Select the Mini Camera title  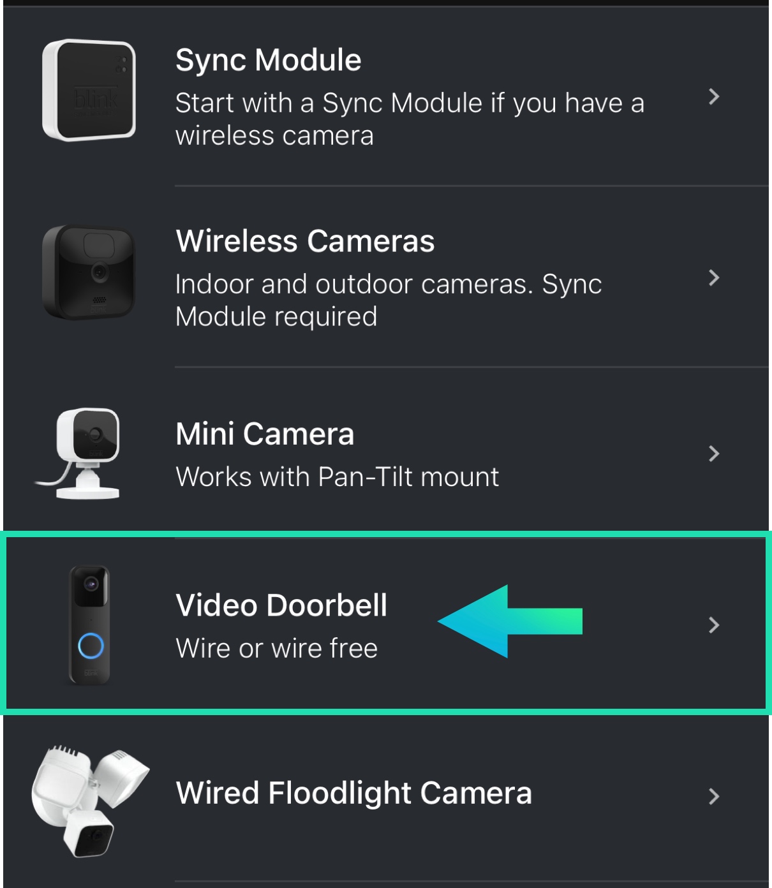[265, 434]
